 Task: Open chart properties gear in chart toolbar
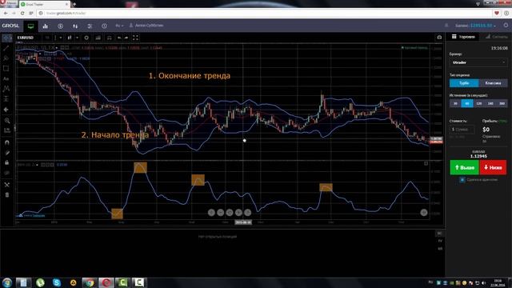tap(86, 38)
